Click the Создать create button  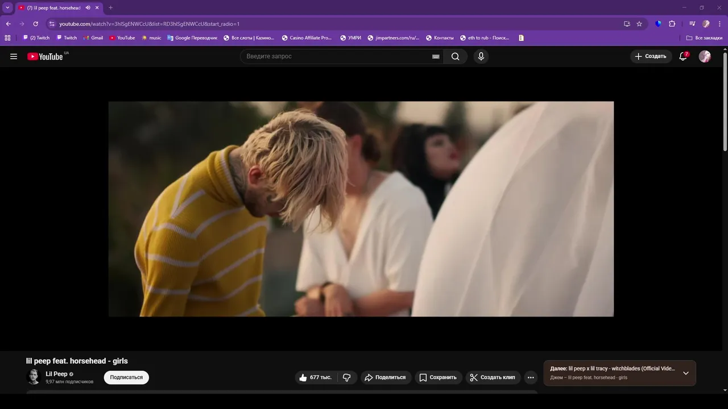point(651,56)
